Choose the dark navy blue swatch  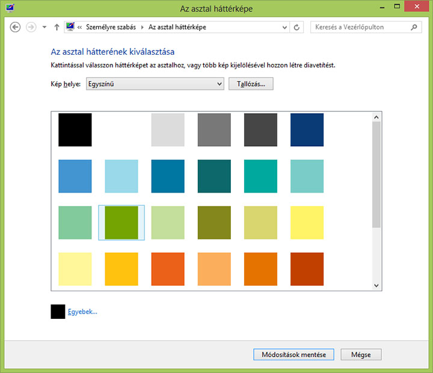coord(307,130)
